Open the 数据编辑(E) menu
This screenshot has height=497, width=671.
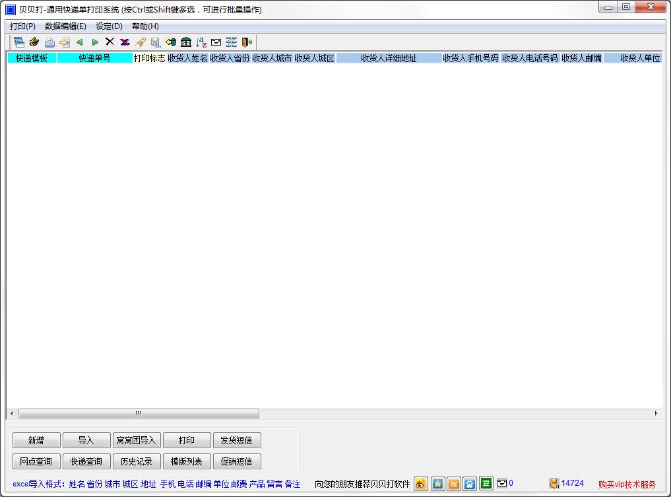65,26
